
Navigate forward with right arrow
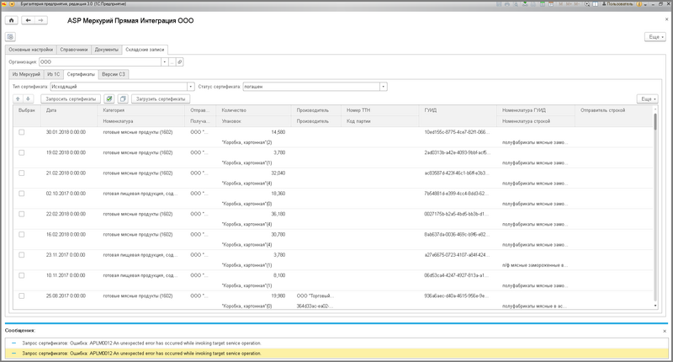[40, 20]
